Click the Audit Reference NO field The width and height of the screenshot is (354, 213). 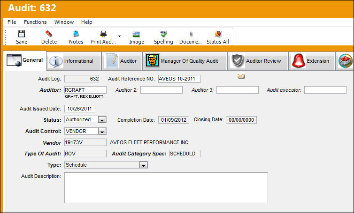[x=179, y=79]
